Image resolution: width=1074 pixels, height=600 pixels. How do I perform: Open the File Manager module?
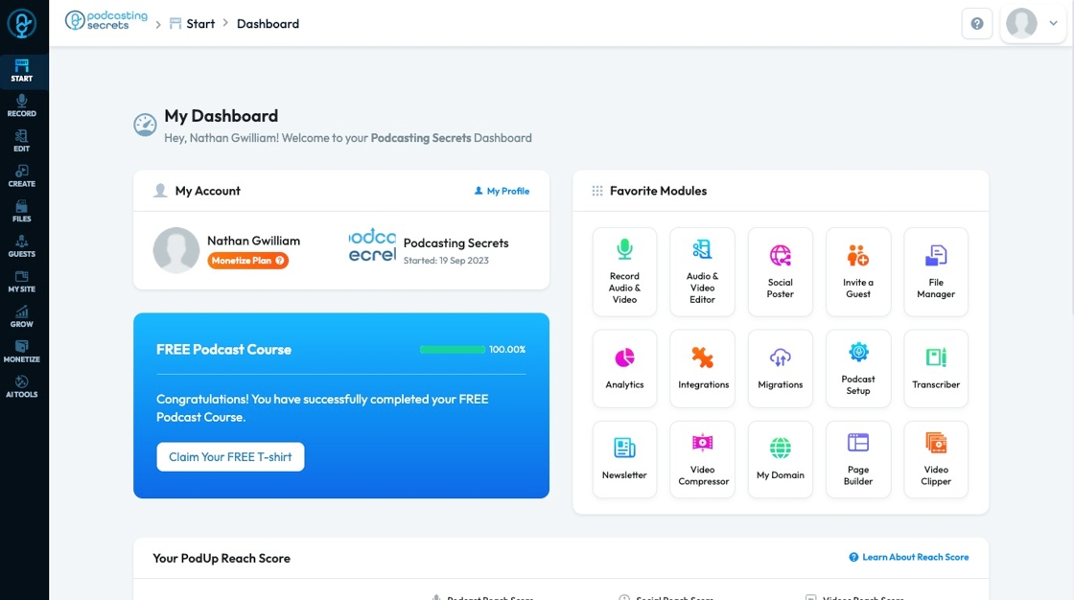[936, 272]
